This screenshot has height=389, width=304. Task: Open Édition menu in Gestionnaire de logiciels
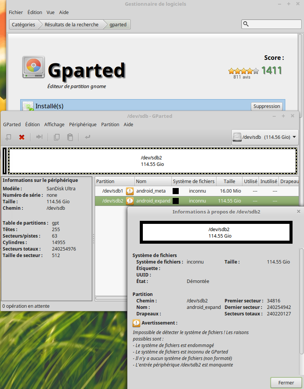(35, 13)
